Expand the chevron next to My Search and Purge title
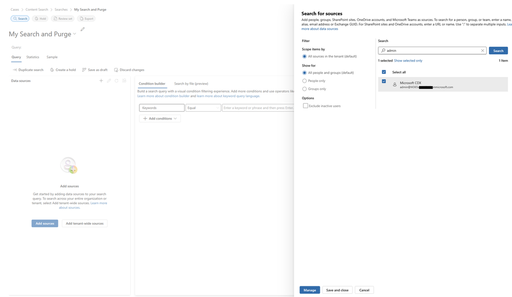 click(74, 34)
